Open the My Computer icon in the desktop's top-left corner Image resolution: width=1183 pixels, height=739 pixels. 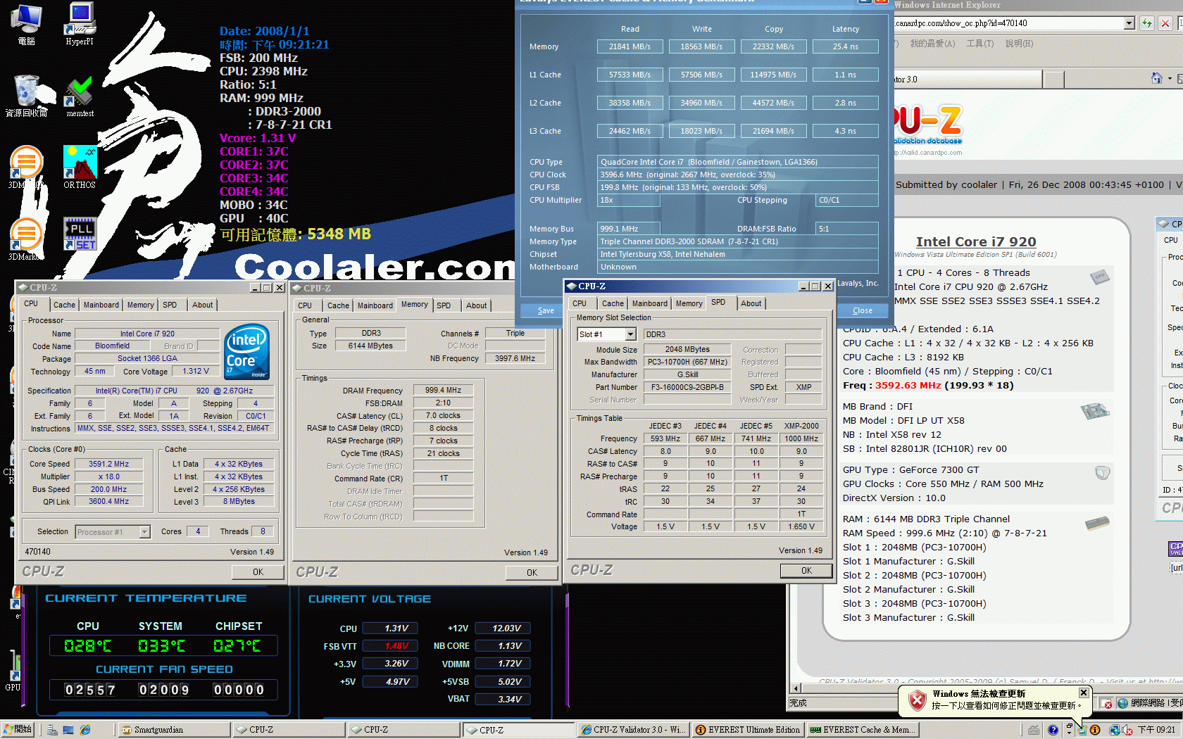[x=27, y=23]
